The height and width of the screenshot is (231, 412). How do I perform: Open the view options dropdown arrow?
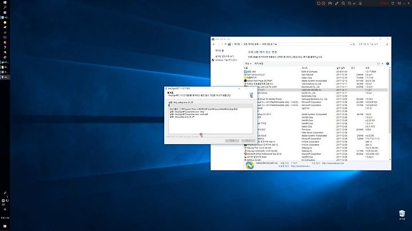tap(382, 63)
